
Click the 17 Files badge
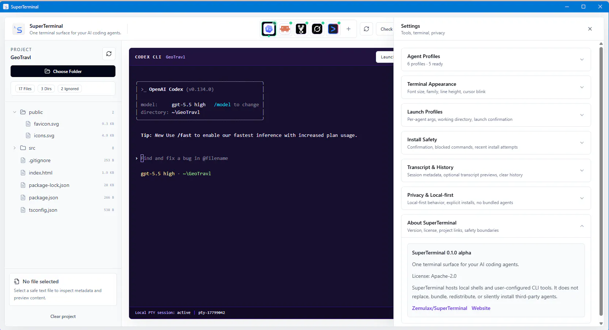[x=25, y=89]
